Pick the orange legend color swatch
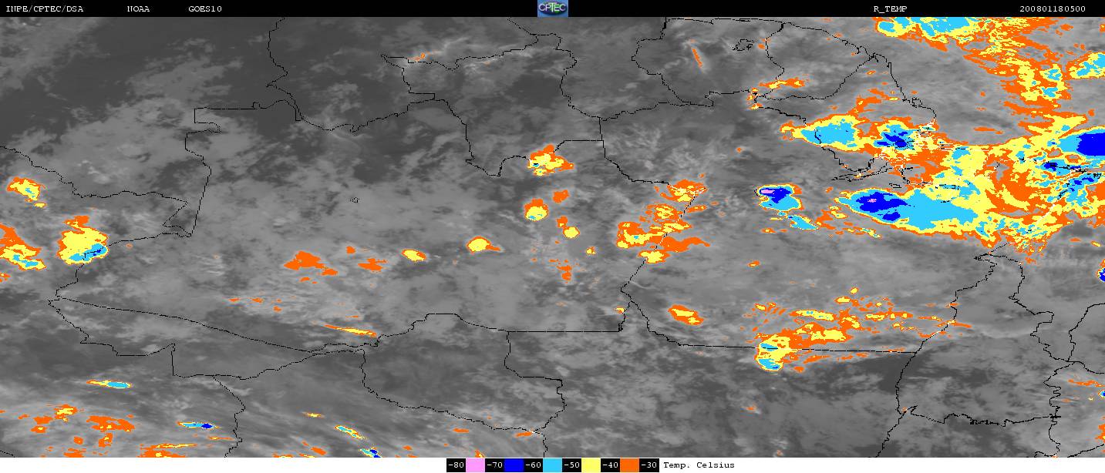The width and height of the screenshot is (1105, 473). pos(629,465)
